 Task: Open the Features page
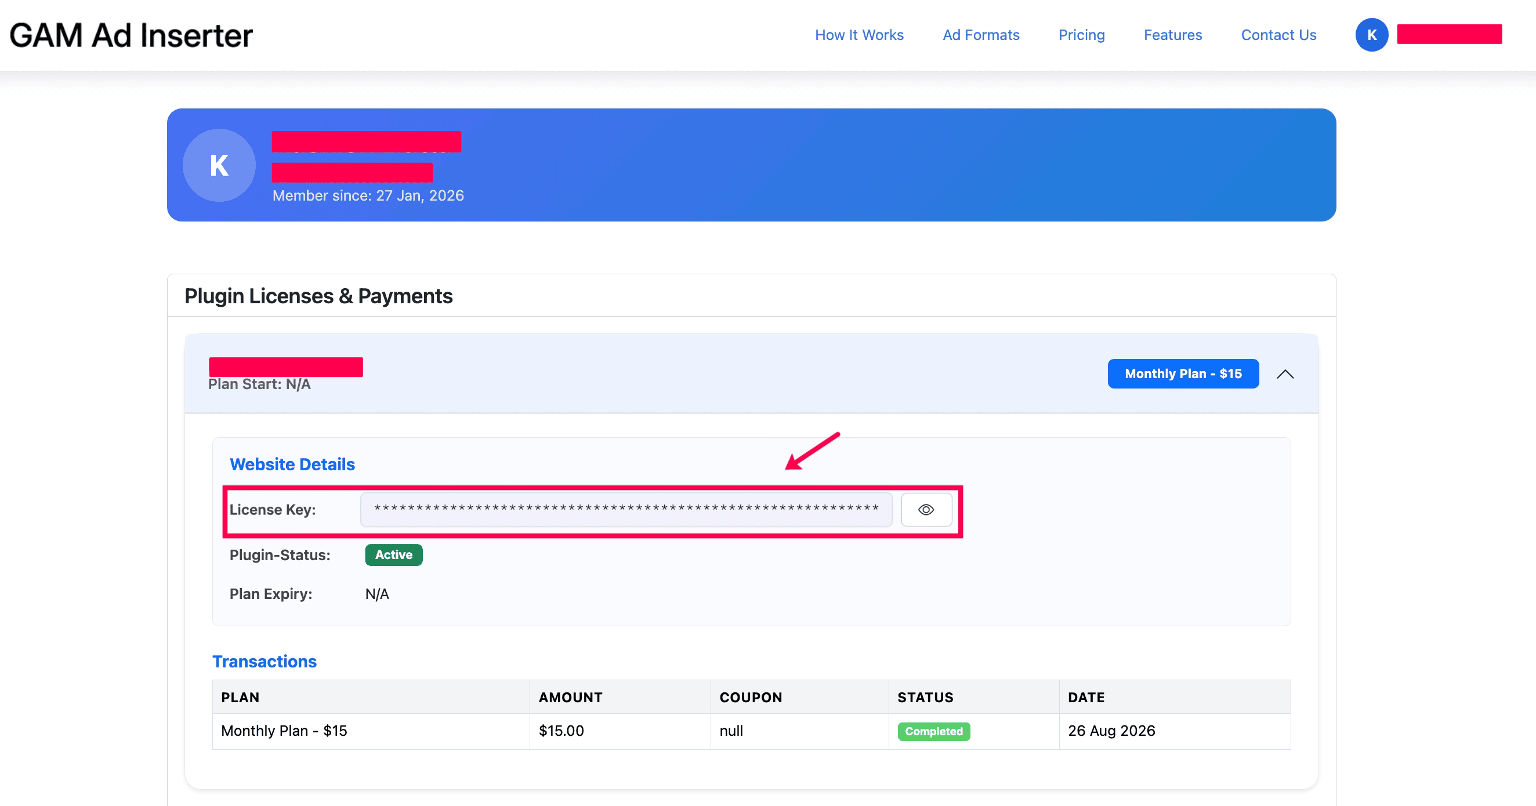[1173, 35]
